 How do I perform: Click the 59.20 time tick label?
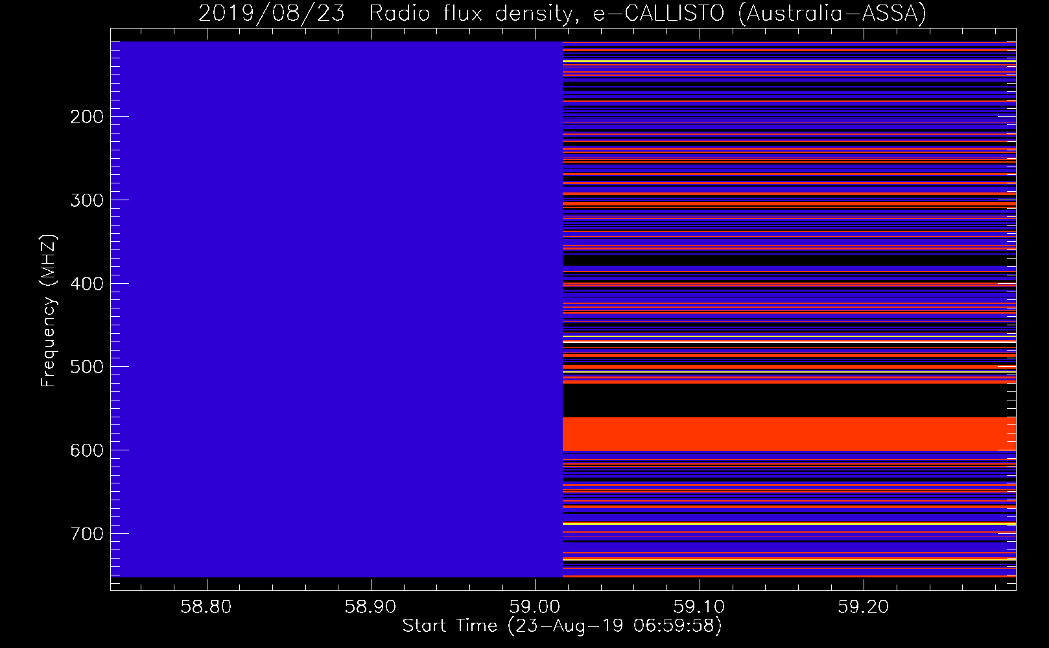pyautogui.click(x=863, y=607)
